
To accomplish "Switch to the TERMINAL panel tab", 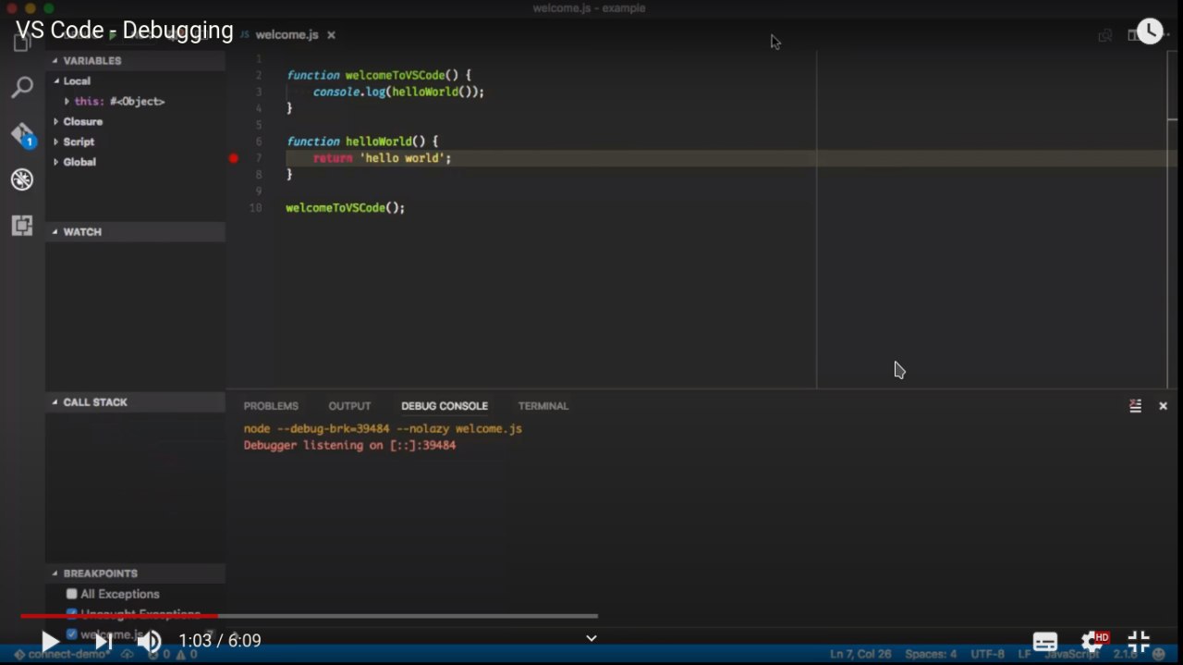I will [x=543, y=406].
